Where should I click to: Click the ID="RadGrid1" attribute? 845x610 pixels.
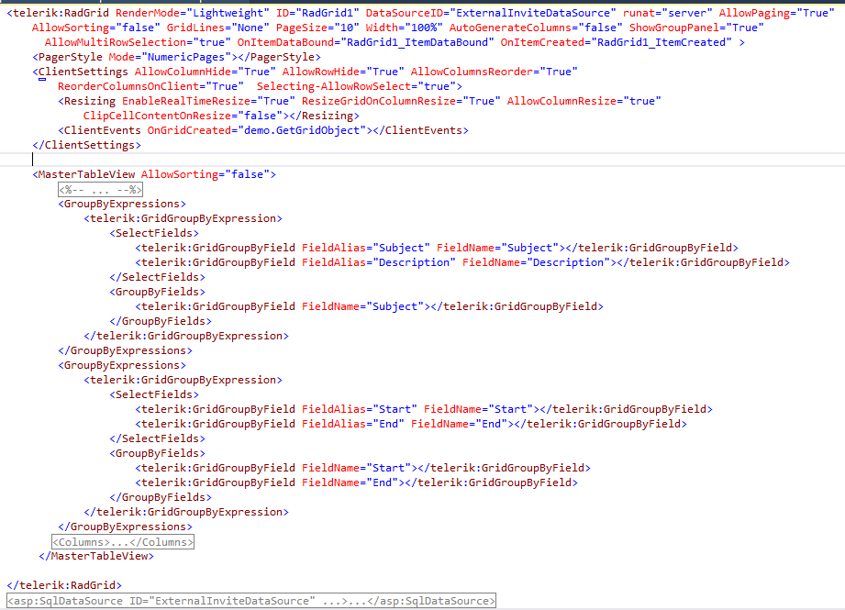317,13
